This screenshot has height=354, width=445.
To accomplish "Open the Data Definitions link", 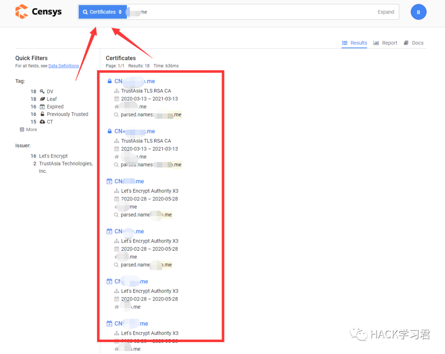I will 63,66.
